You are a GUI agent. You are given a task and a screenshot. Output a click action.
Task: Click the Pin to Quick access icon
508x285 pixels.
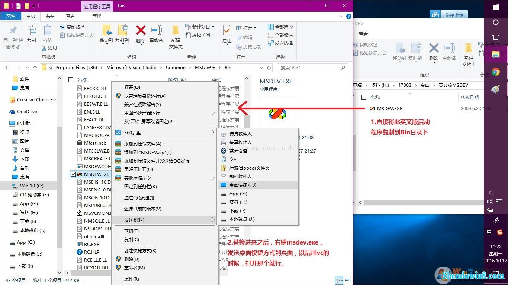(13, 30)
